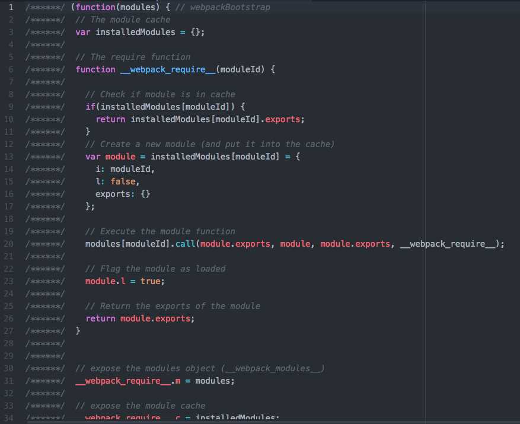
Task: Click '__webpack_require__' argument on line 20
Action: coord(448,244)
